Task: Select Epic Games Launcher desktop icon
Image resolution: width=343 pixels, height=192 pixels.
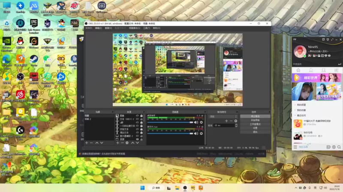Action: pos(34,26)
